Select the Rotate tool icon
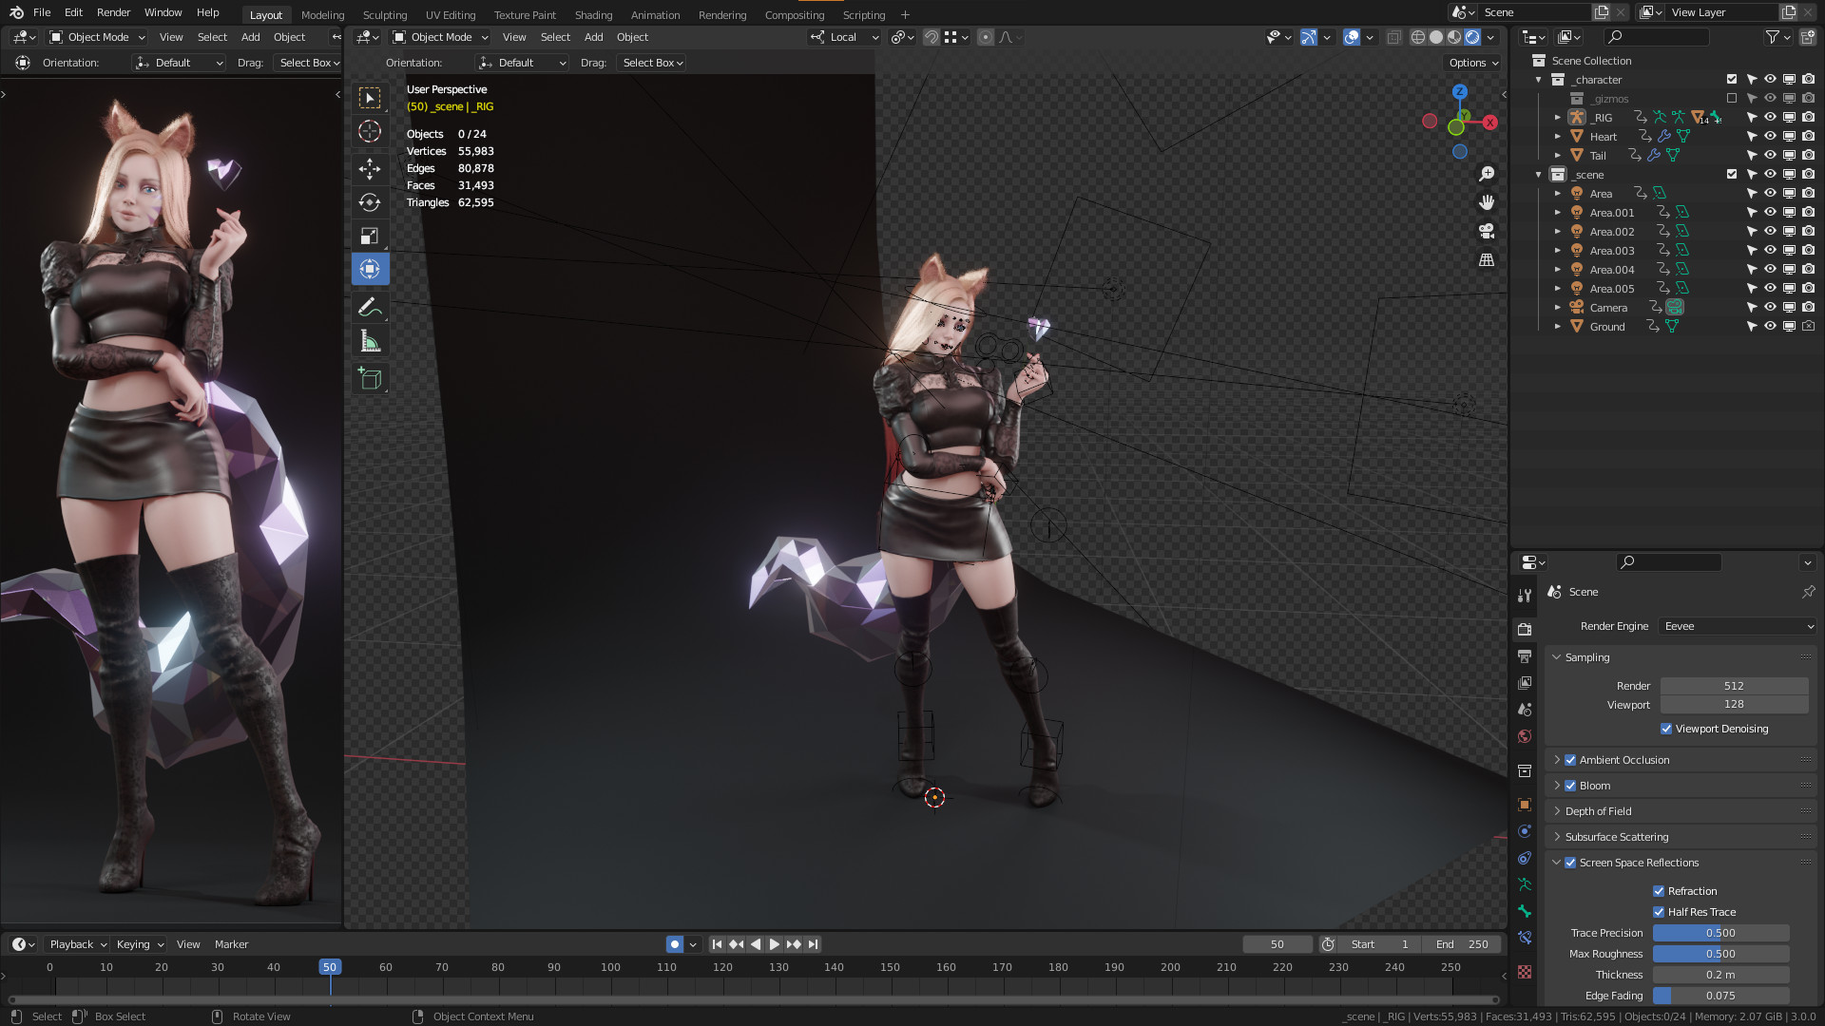The height and width of the screenshot is (1026, 1825). [370, 202]
